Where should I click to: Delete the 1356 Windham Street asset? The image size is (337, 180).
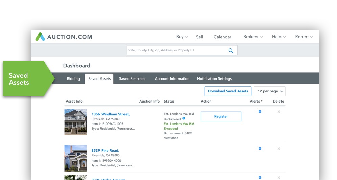click(x=279, y=112)
